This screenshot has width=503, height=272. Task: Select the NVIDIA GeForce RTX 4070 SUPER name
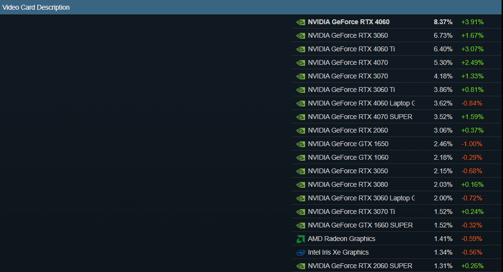[360, 117]
